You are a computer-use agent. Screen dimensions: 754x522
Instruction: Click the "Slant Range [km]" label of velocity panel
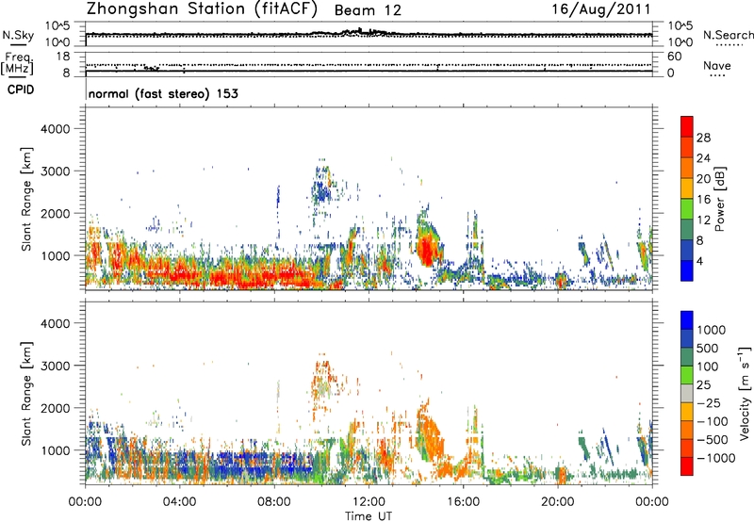pos(26,393)
